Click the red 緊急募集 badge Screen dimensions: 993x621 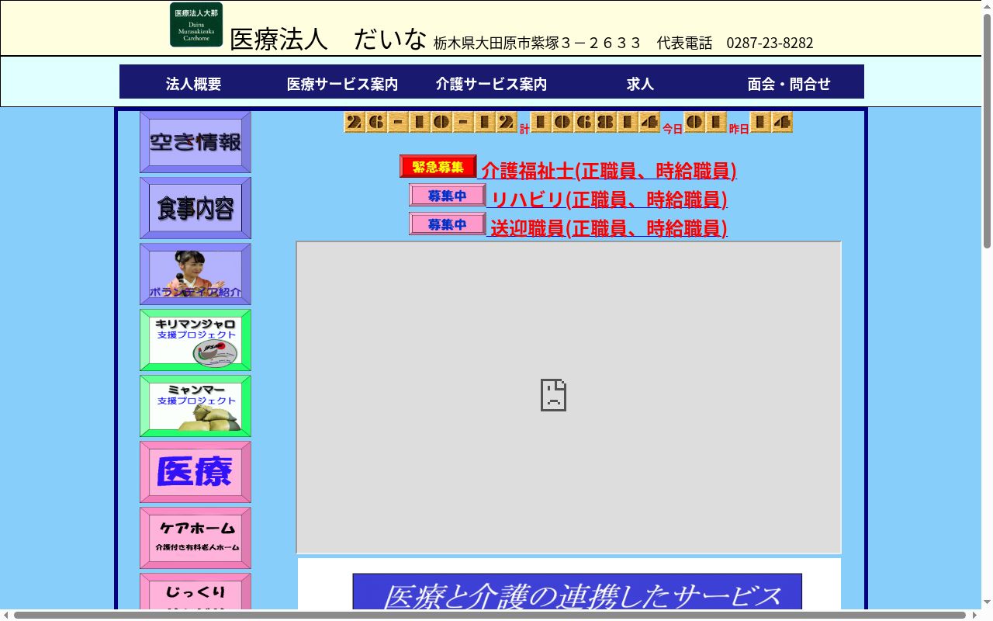click(438, 166)
